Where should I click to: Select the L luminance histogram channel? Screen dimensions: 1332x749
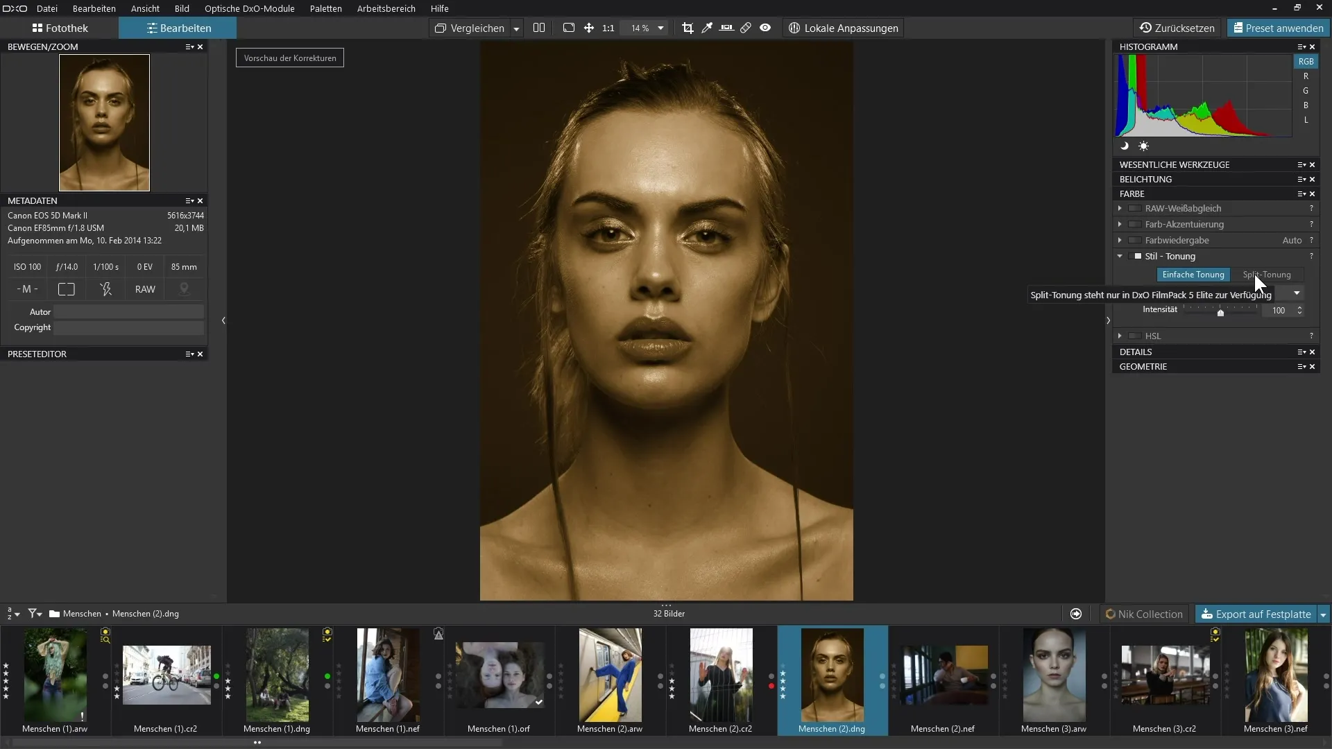tap(1306, 120)
